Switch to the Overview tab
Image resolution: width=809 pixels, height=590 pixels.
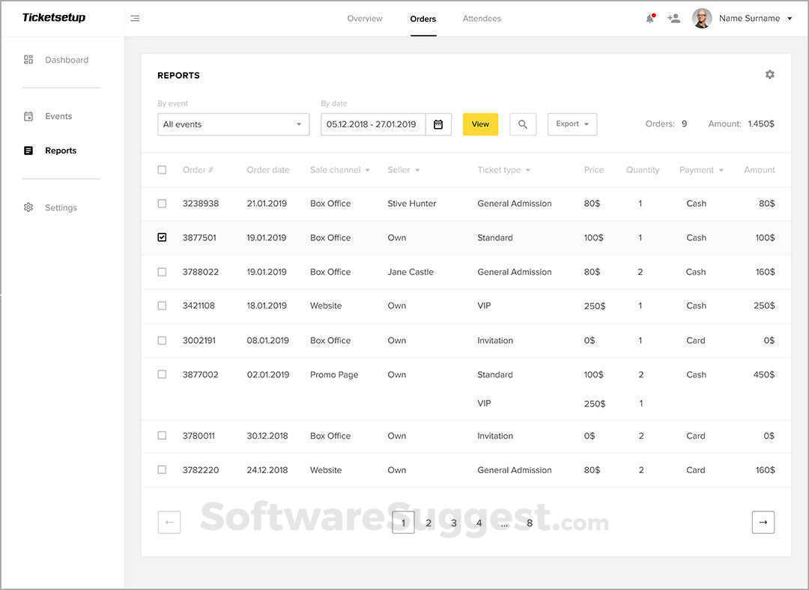[x=365, y=19]
